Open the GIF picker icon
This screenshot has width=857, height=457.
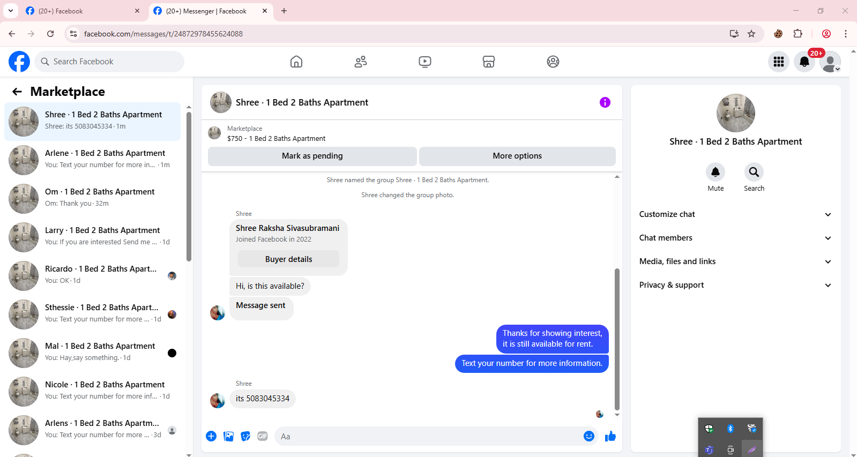point(263,436)
